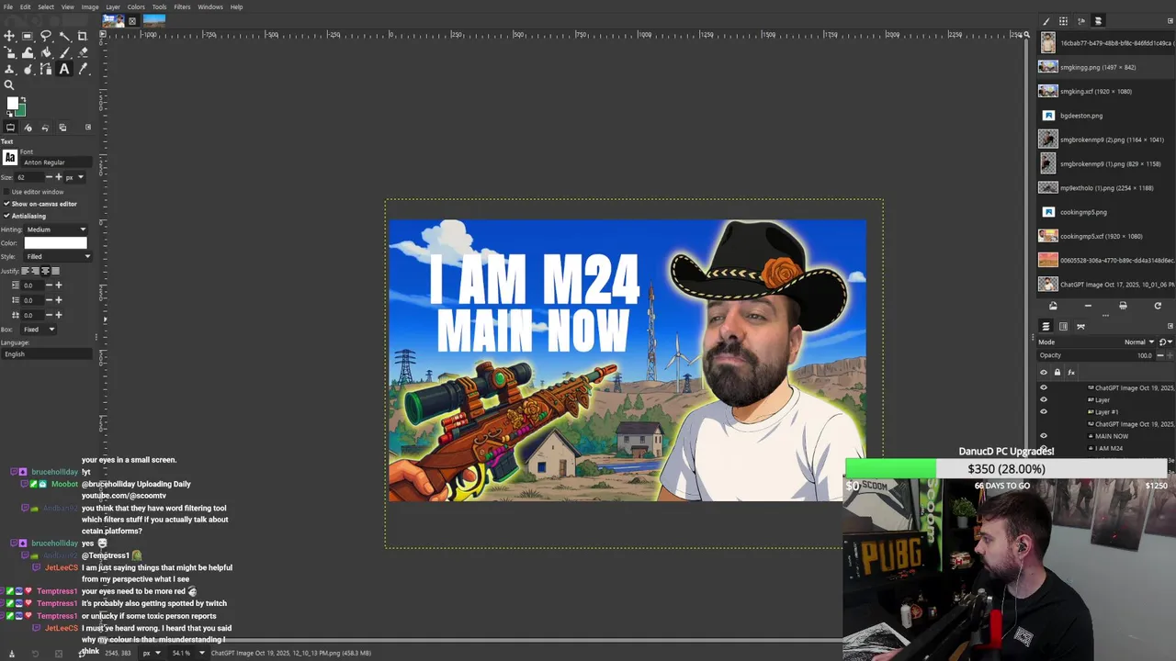Click the Language field English
This screenshot has height=661, width=1176.
(48, 354)
